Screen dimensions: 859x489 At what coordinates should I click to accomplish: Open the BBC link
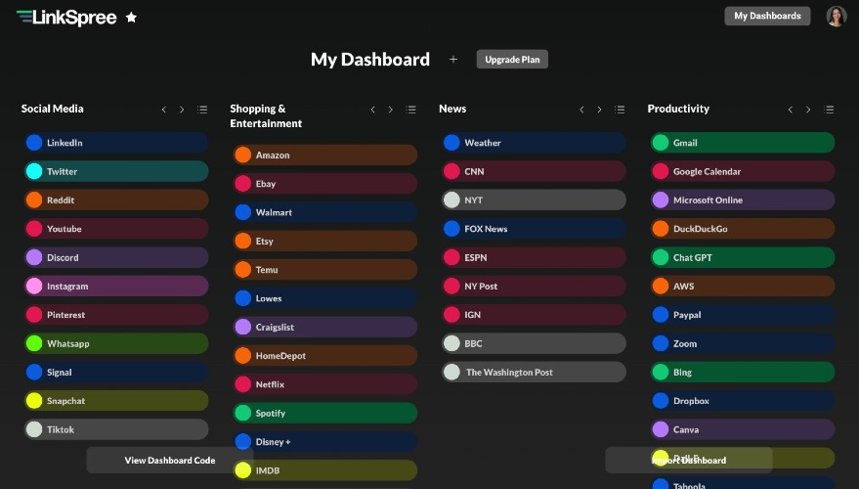tap(534, 343)
